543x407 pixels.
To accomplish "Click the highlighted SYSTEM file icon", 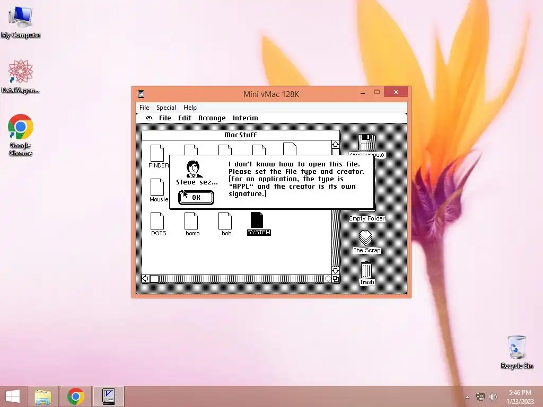I will 257,220.
